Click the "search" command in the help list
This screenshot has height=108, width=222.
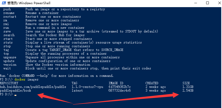pyautogui.click(x=9, y=35)
